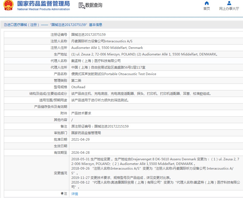Go to 首页 via its text label

(x=207, y=9)
